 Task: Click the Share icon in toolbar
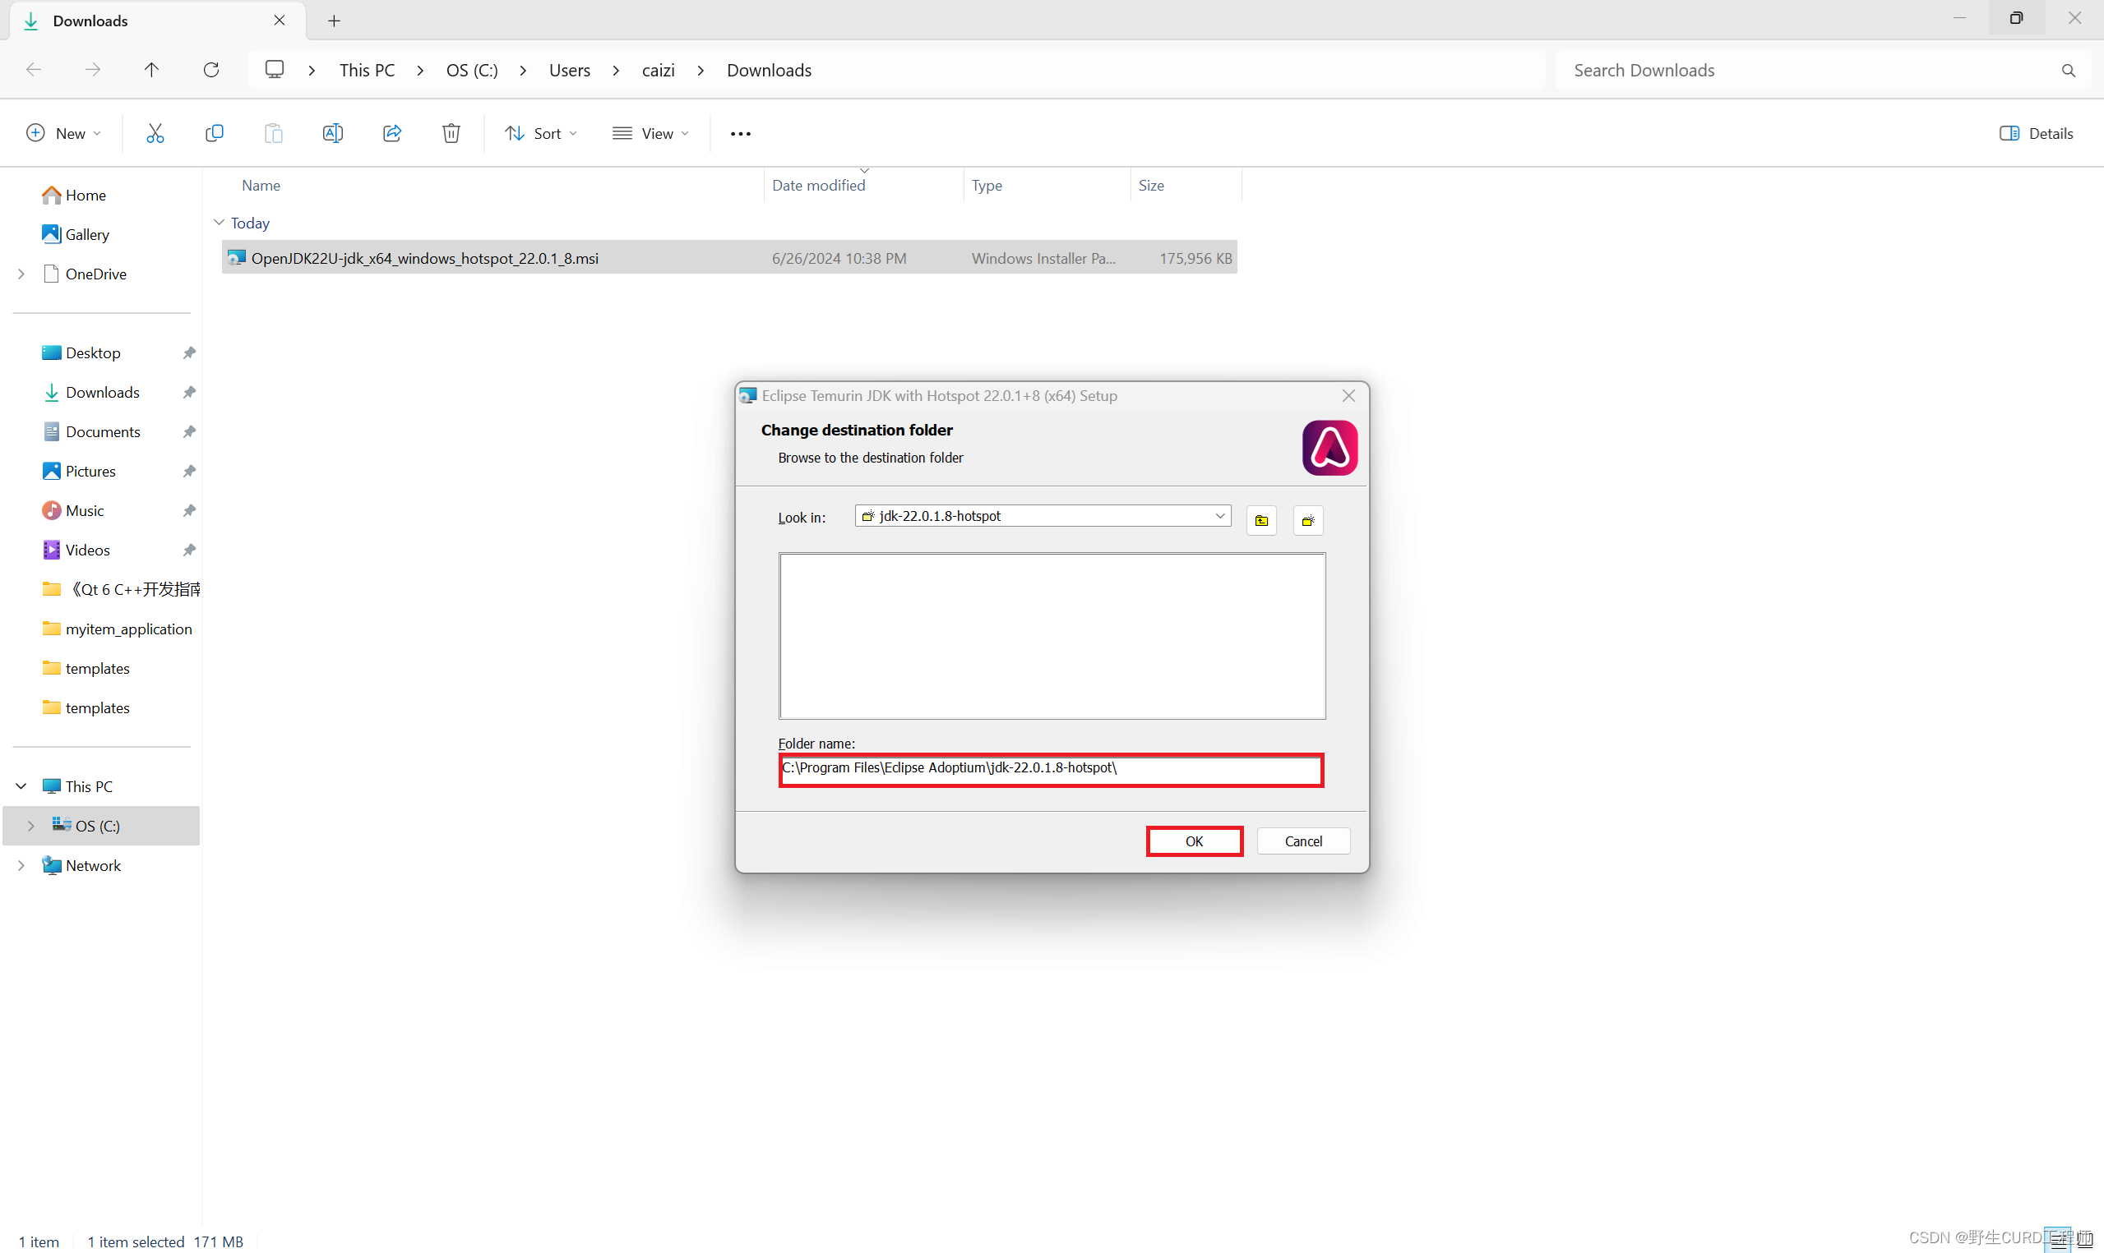392,133
